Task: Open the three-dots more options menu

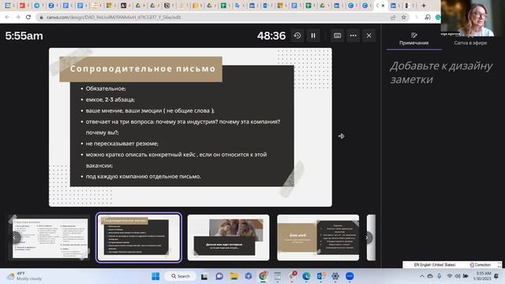Action: click(x=353, y=35)
